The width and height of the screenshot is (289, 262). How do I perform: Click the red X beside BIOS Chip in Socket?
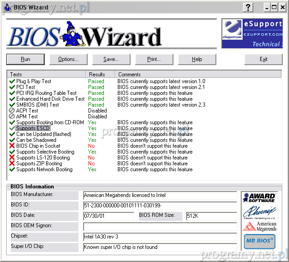pyautogui.click(x=12, y=146)
